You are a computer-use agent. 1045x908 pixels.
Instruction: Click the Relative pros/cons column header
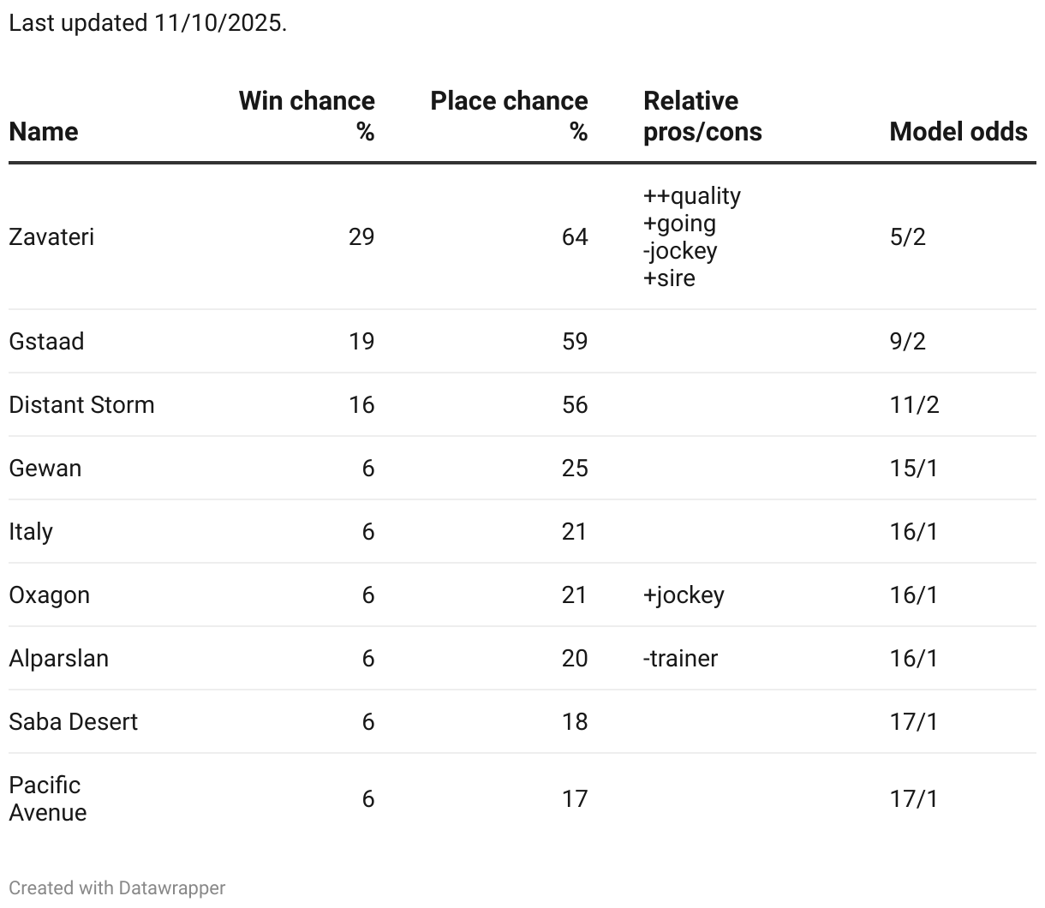pyautogui.click(x=702, y=116)
